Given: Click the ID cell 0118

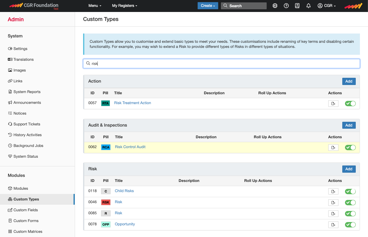Looking at the screenshot, I should tap(92, 191).
